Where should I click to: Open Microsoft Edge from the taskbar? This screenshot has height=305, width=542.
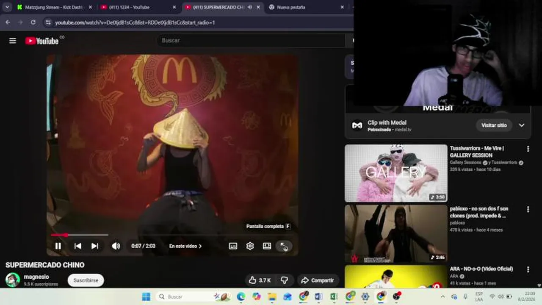(241, 297)
